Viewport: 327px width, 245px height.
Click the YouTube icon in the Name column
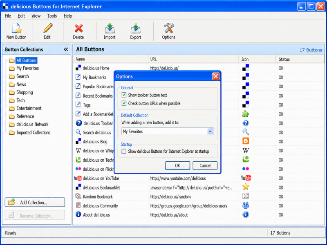click(x=78, y=178)
